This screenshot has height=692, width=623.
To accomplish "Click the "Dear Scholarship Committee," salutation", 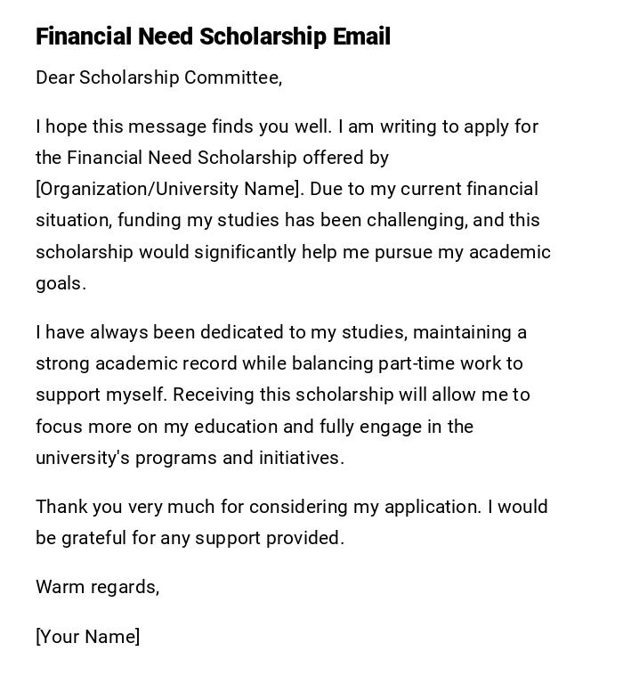I will coord(158,77).
